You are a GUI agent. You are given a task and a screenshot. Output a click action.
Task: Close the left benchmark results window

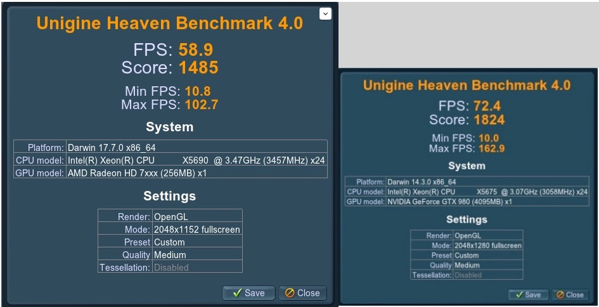[302, 293]
